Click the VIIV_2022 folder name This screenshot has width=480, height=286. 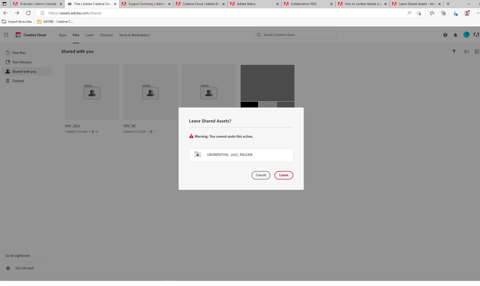click(72, 126)
